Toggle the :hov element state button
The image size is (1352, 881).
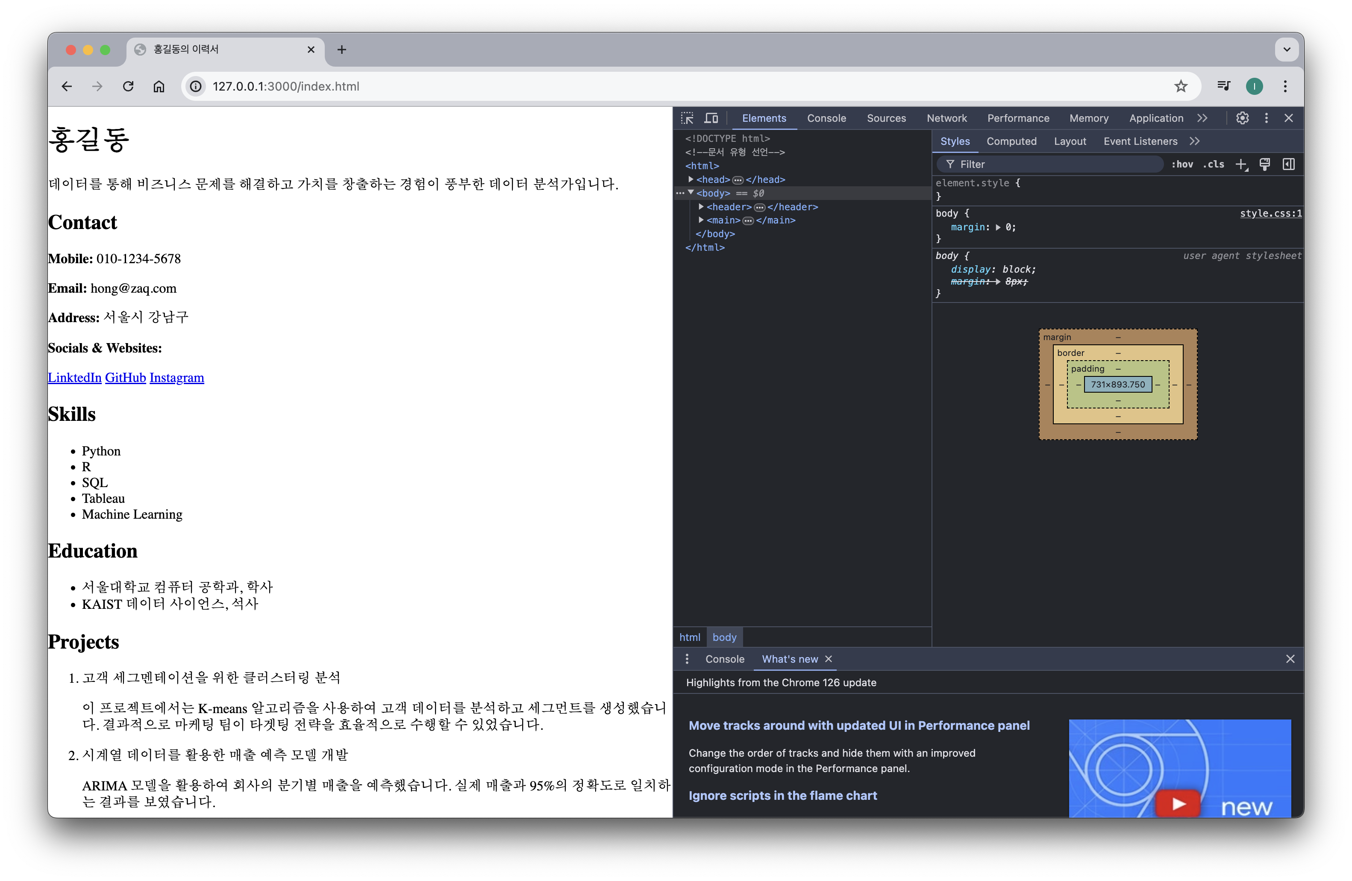pyautogui.click(x=1182, y=165)
